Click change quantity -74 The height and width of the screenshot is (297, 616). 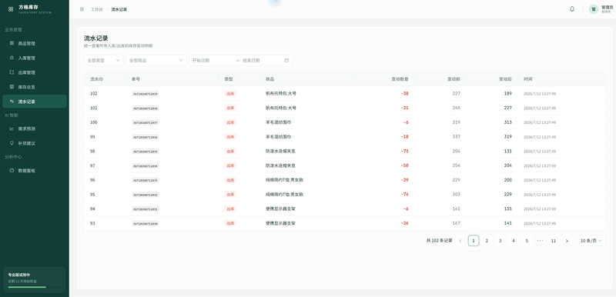(x=405, y=194)
